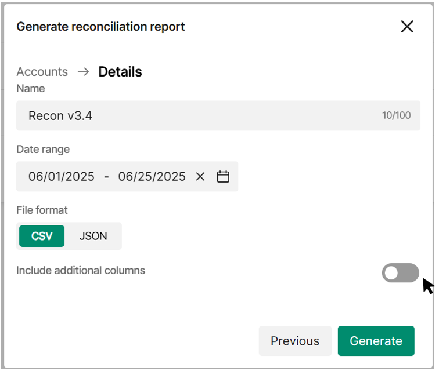Enable the Include additional columns switch
The height and width of the screenshot is (371, 439).
coord(400,272)
